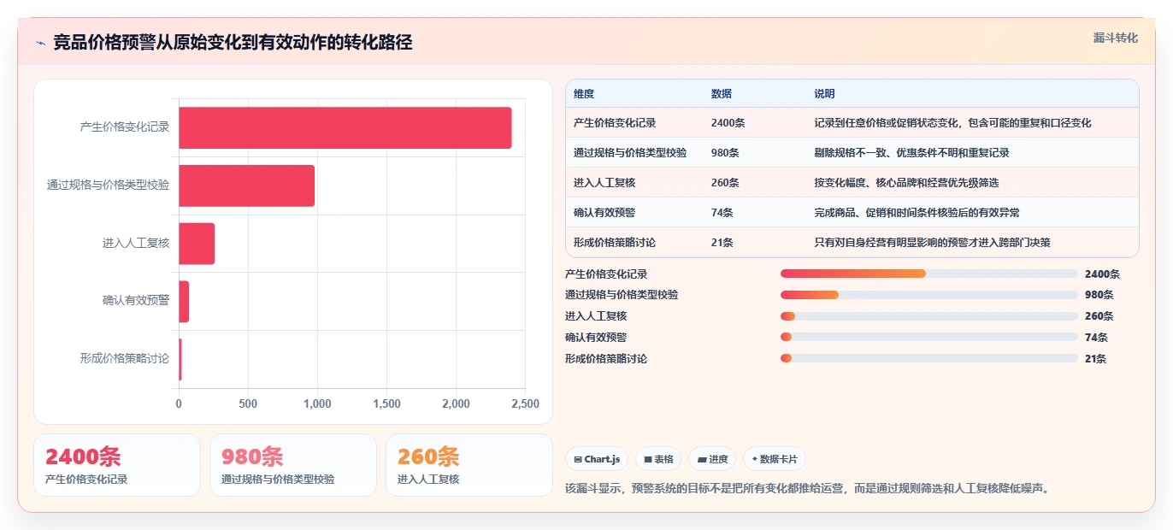Click the chart y-axis label 确认有效预警
This screenshot has width=1173, height=530.
coord(136,301)
